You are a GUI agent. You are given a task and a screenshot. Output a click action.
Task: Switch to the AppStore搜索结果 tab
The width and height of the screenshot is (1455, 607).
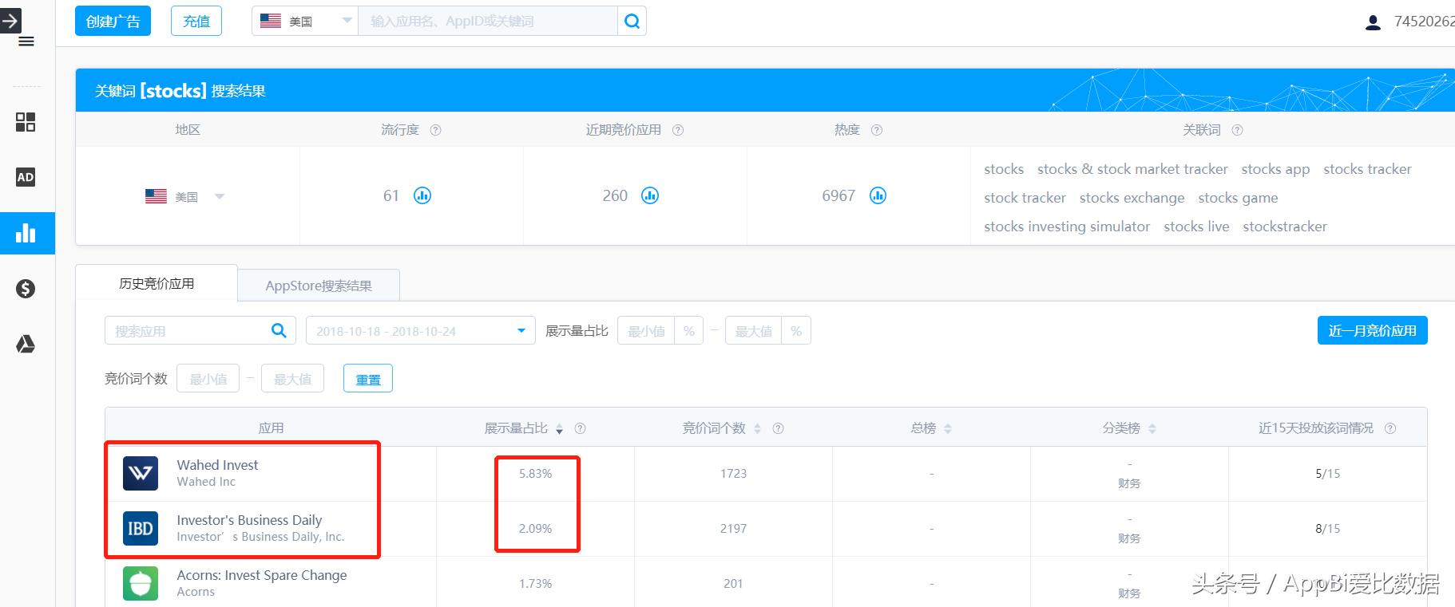tap(319, 286)
